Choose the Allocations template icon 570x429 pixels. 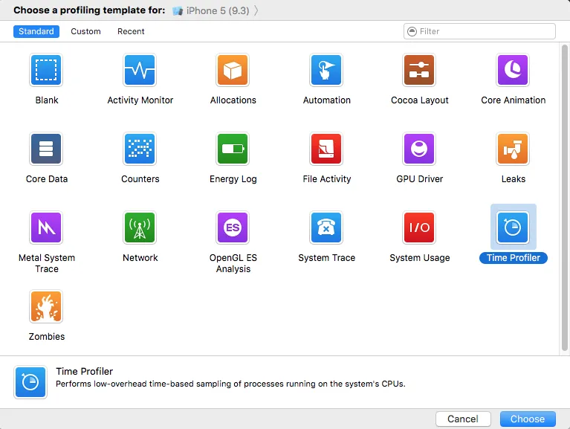point(233,70)
